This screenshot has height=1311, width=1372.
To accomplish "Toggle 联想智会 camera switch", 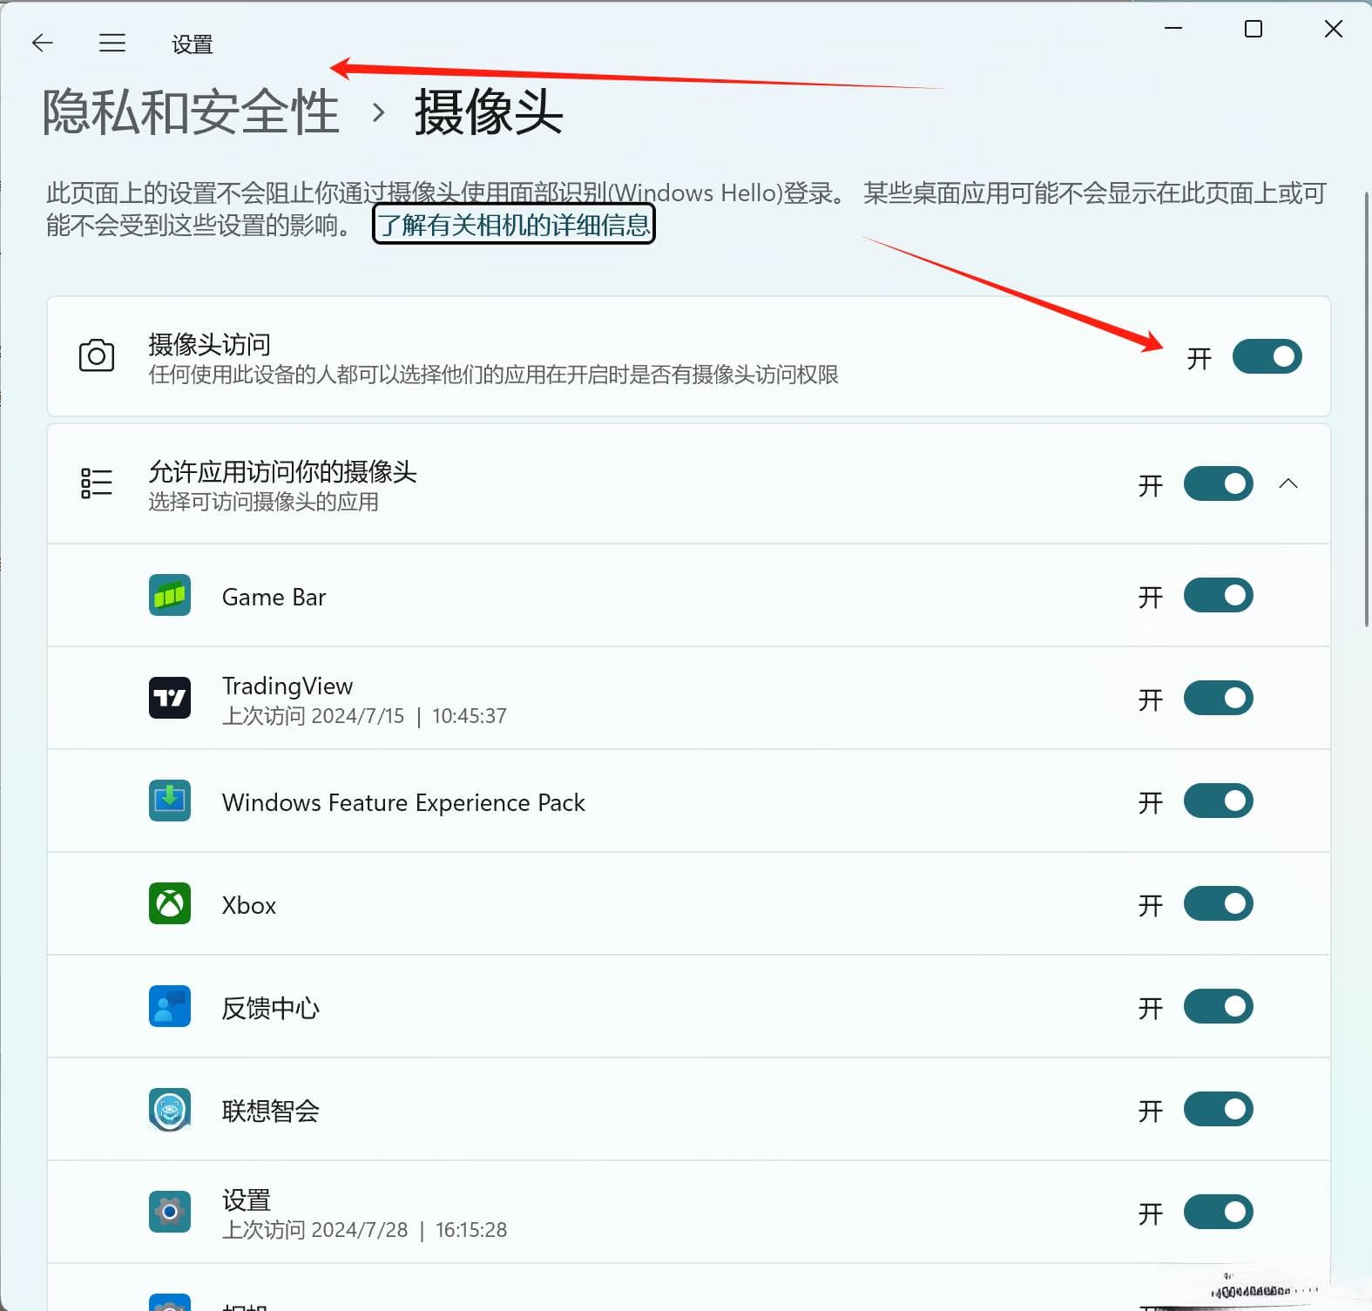I will [1218, 1110].
